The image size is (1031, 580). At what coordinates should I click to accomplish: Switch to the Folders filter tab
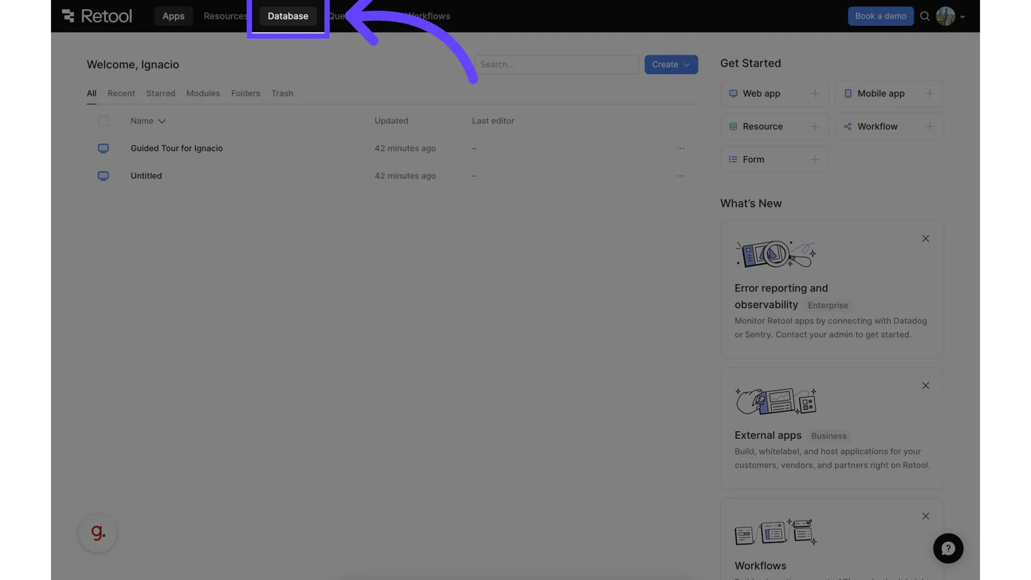(x=246, y=93)
